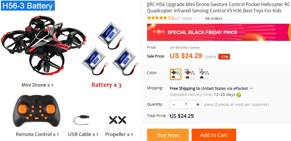Click the Special Black Friday Price banner

pyautogui.click(x=219, y=32)
